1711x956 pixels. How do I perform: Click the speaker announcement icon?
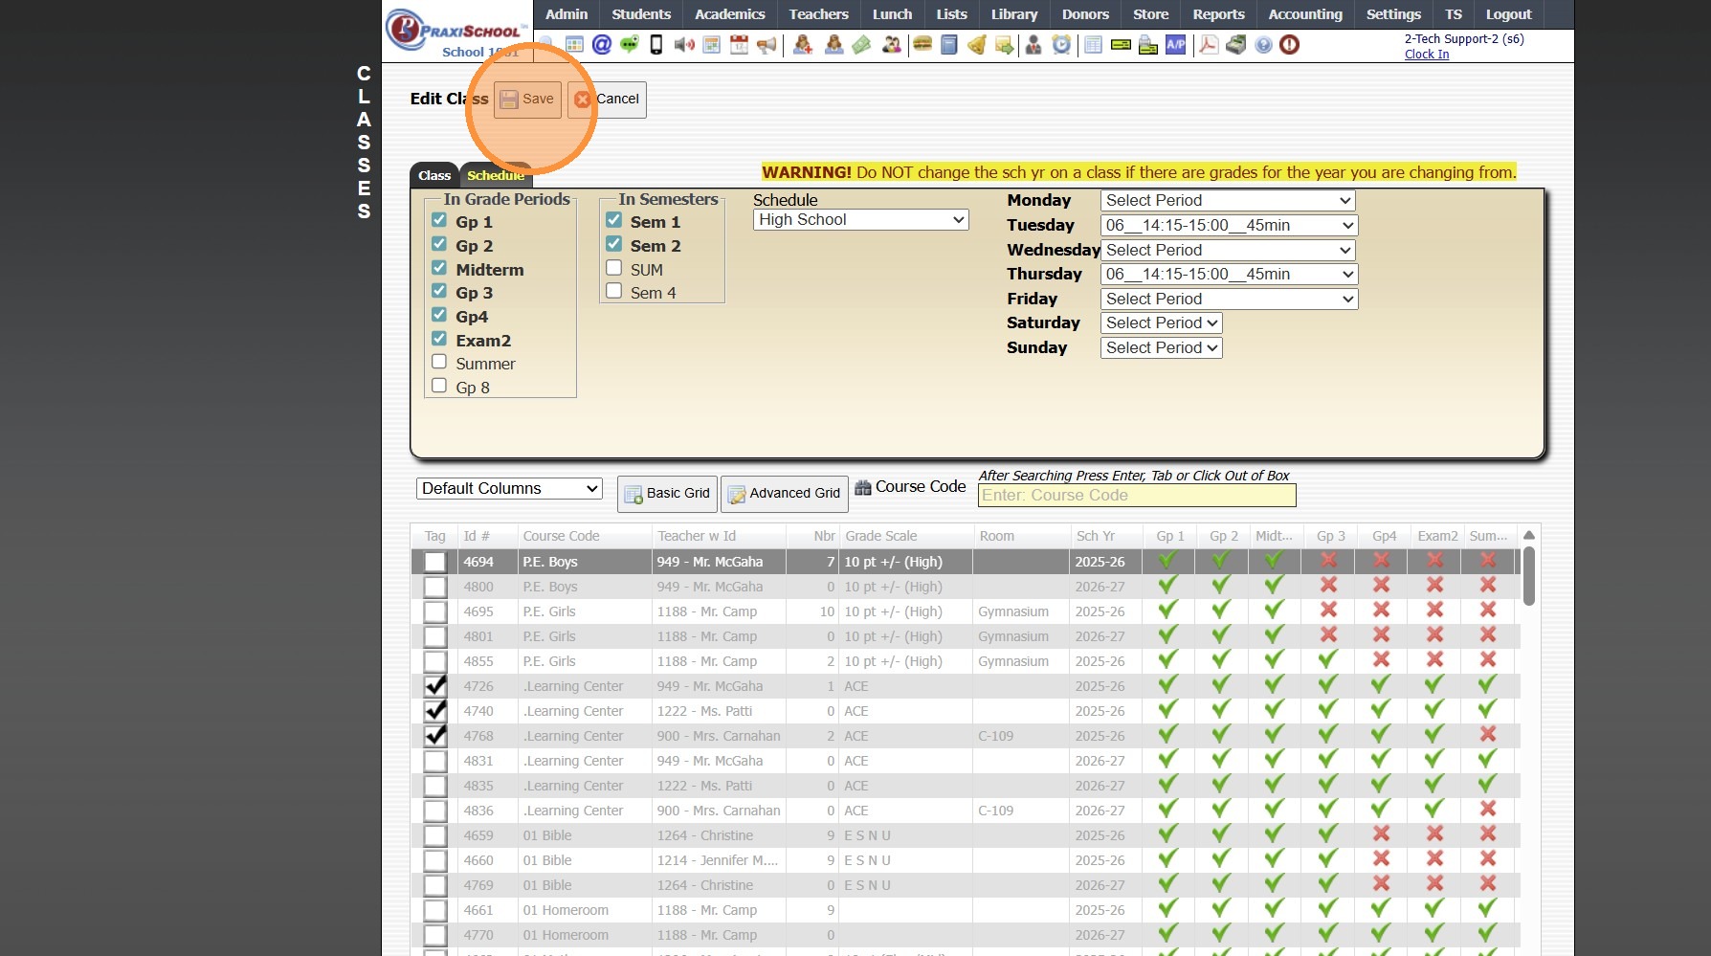684,44
